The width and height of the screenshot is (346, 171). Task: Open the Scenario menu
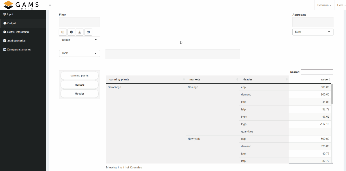324,5
